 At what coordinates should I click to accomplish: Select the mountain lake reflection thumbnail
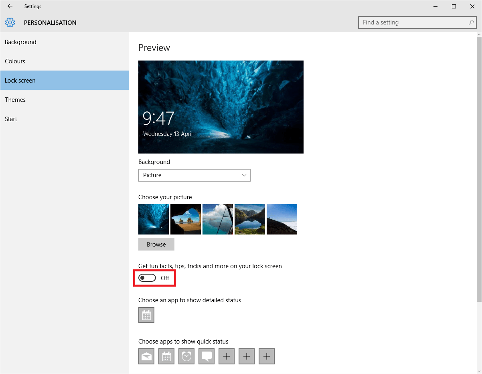click(x=250, y=219)
